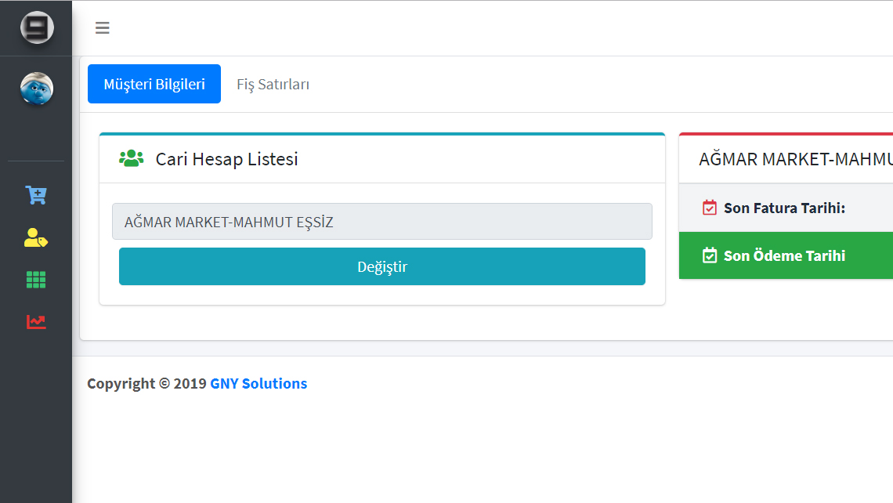Select the Son Fatura Tarihi label
Screen dimensions: 893x503
(784, 208)
